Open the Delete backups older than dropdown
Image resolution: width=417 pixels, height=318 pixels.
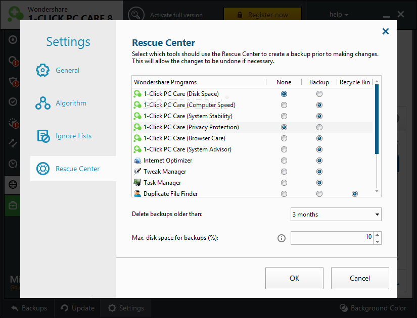pos(336,215)
